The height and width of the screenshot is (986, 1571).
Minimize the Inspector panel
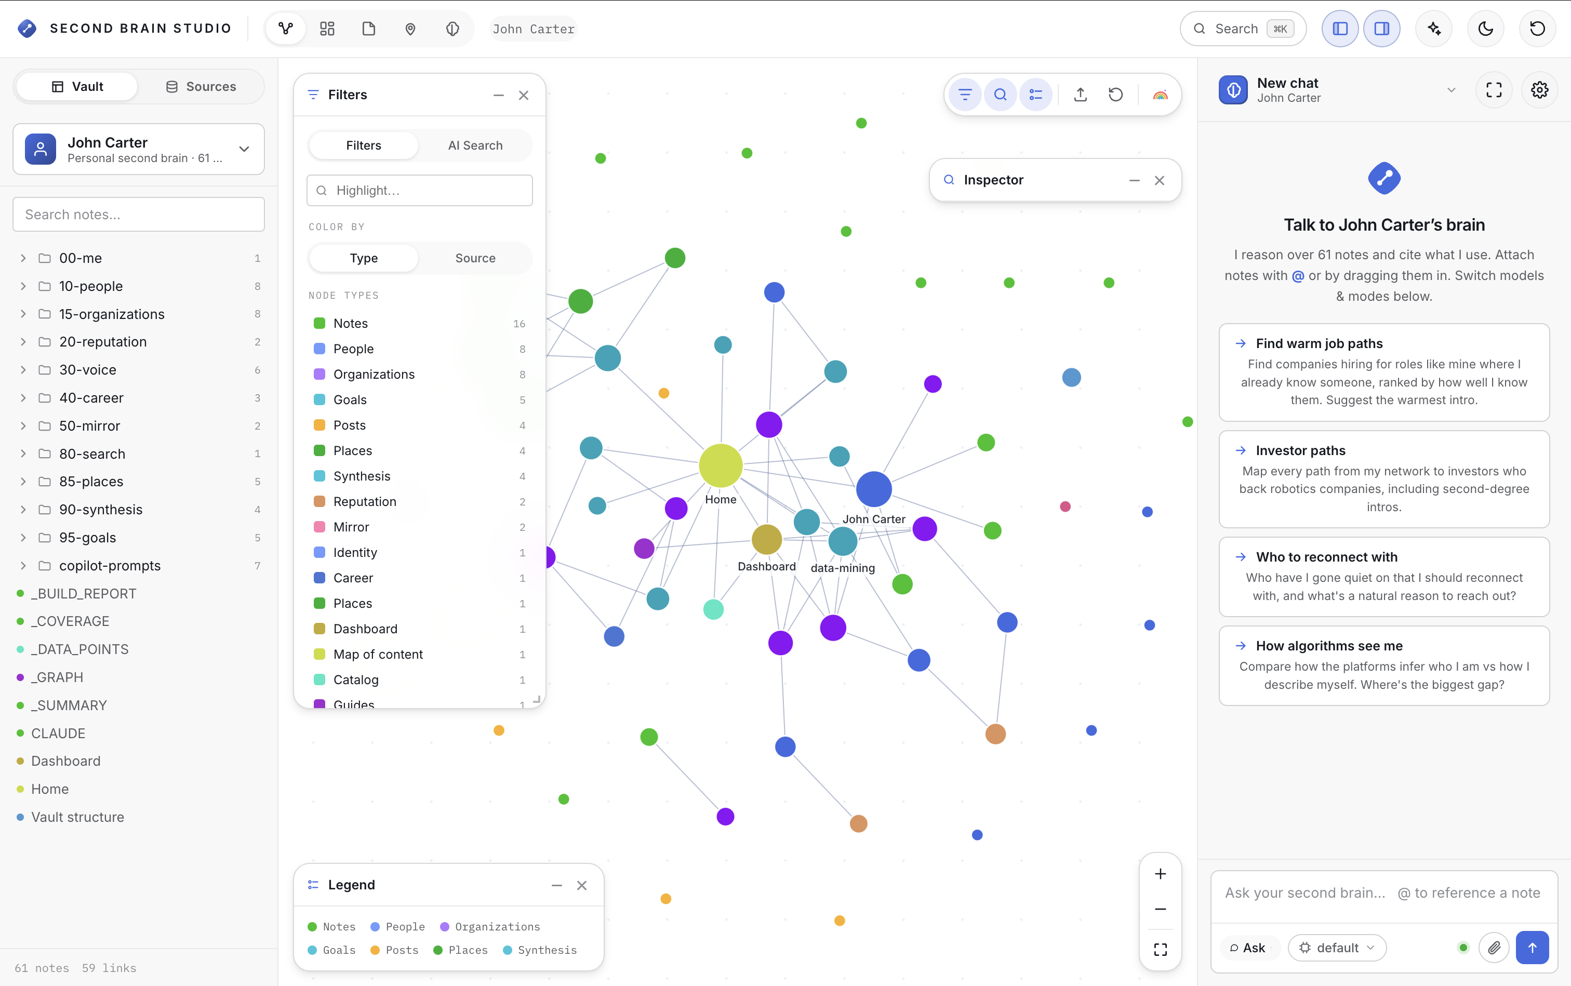coord(1135,181)
